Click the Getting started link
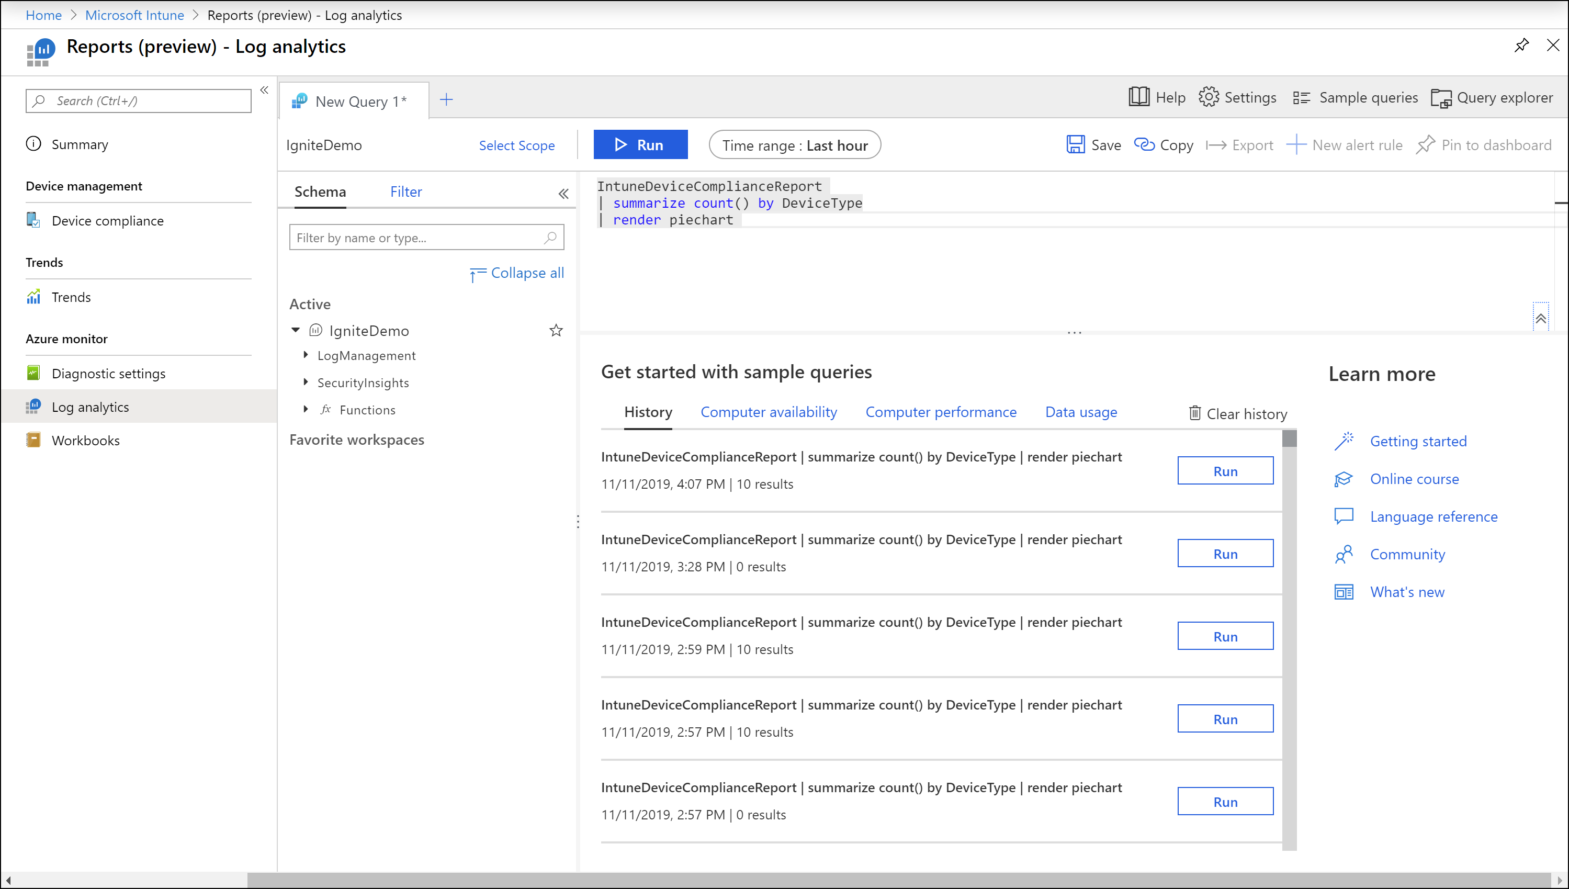This screenshot has width=1569, height=889. pyautogui.click(x=1418, y=441)
